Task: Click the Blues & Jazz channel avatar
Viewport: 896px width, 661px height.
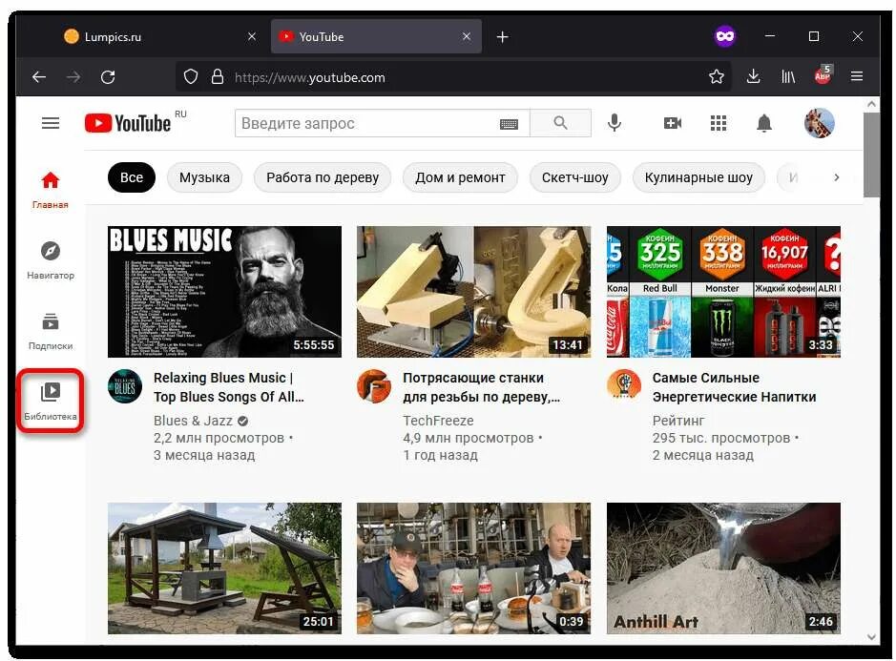Action: pos(125,386)
